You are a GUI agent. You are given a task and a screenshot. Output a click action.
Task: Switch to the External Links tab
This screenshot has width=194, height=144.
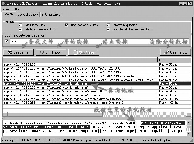pos(51,15)
